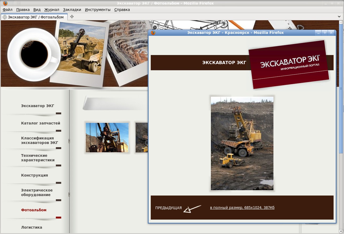Go to Каталог запчастей in sidebar
This screenshot has width=344, height=234.
click(41, 123)
